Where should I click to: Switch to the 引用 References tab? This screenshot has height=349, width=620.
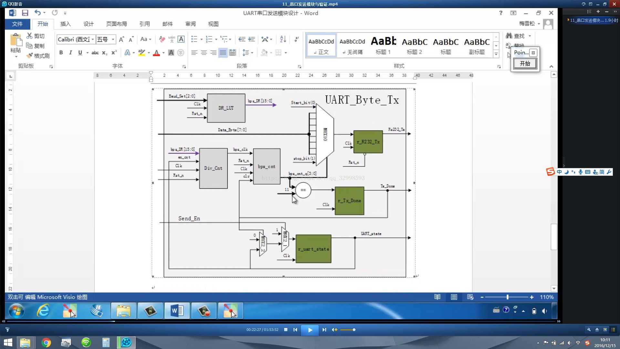(144, 24)
